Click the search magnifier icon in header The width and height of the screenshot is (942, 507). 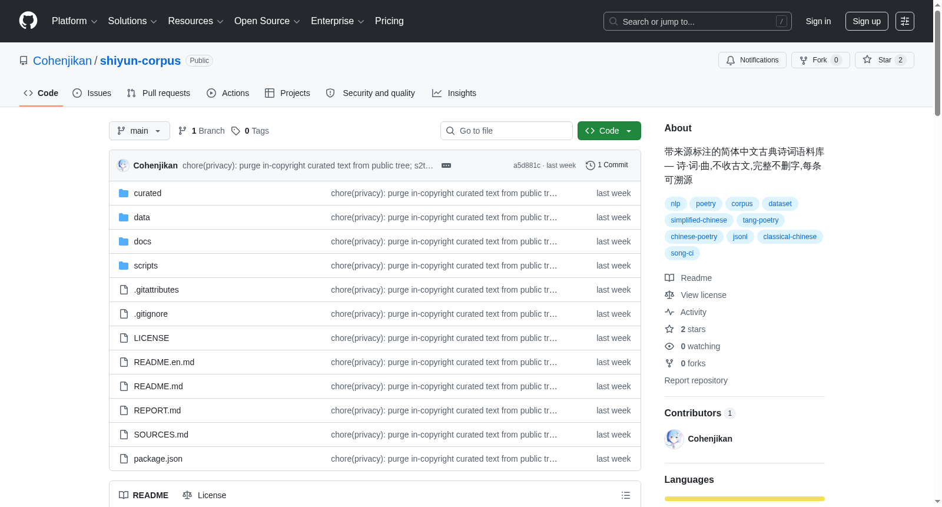[613, 21]
